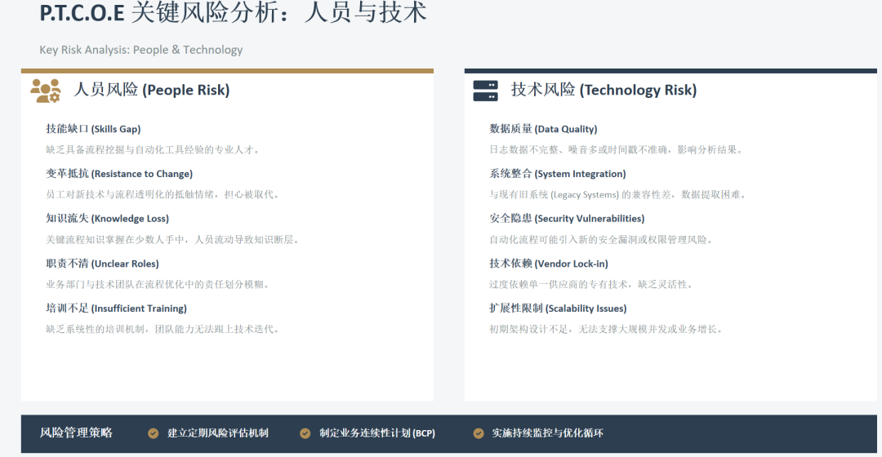Click the Technology Risk server icon

(485, 91)
